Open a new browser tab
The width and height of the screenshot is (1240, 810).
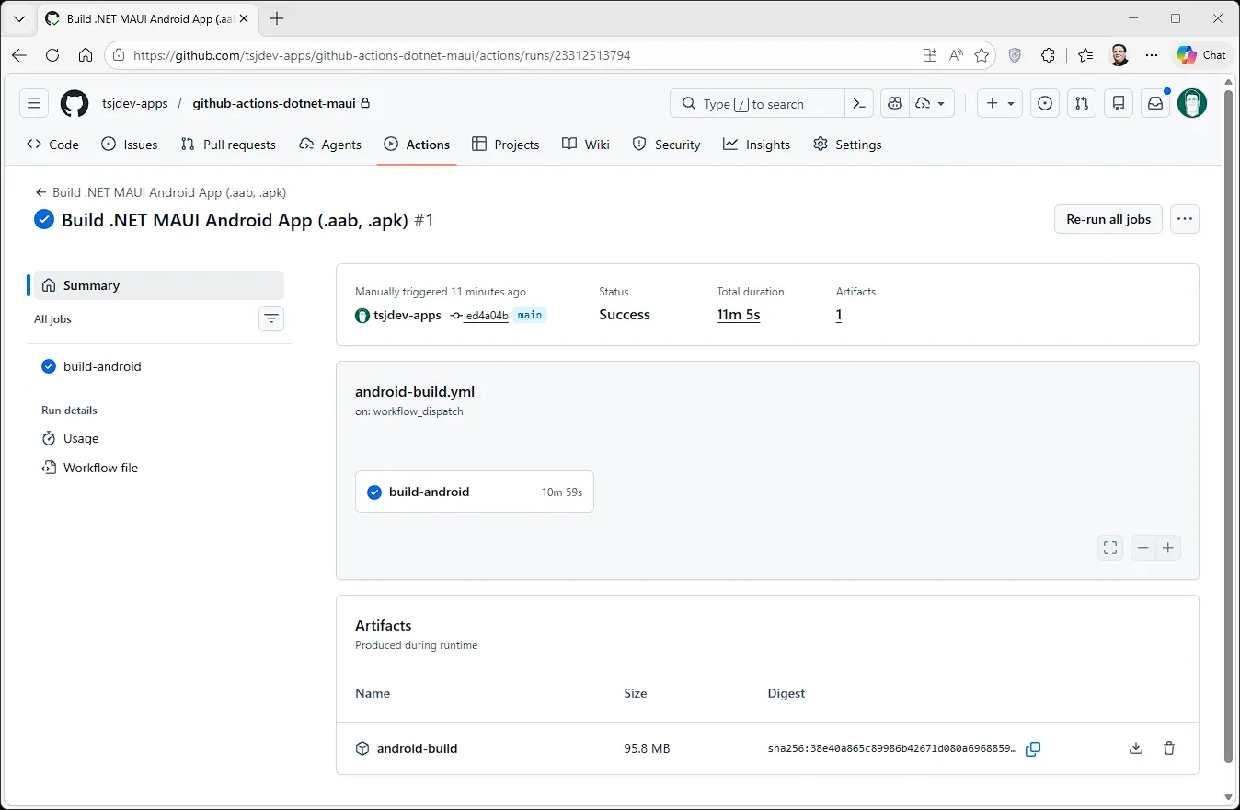(x=277, y=18)
